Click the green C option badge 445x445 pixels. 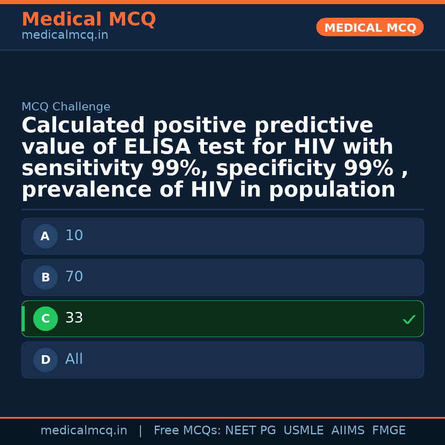point(45,319)
